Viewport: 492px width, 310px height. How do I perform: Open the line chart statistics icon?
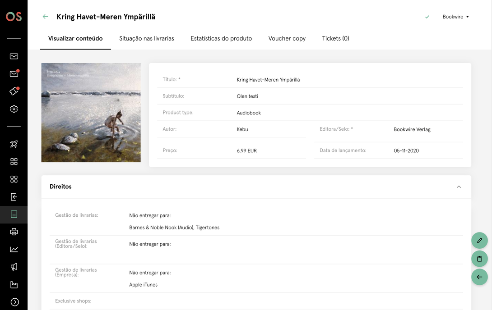coord(14,249)
